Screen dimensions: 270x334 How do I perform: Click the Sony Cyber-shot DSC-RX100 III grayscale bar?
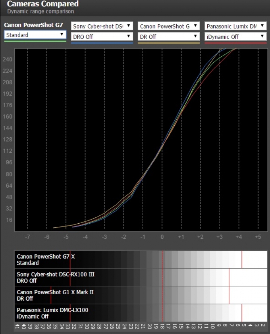click(x=141, y=277)
